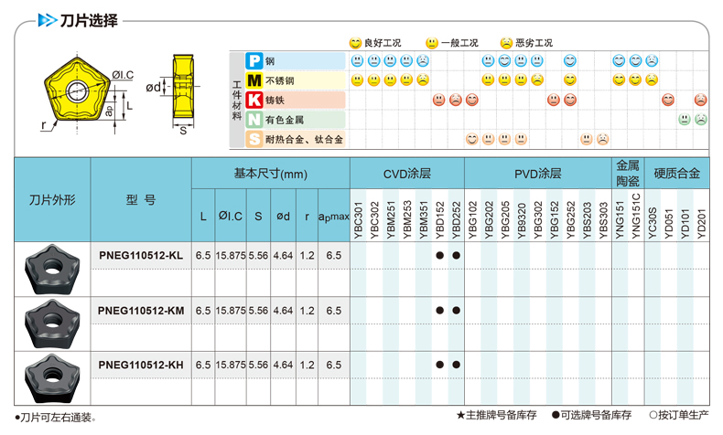
Task: Click the apmax column header
Action: (334, 217)
